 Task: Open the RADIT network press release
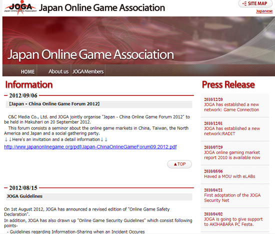point(232,131)
